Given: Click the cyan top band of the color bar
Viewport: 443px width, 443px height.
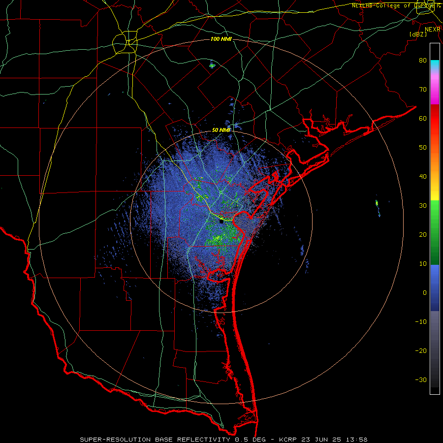Looking at the screenshot, I should [x=435, y=64].
